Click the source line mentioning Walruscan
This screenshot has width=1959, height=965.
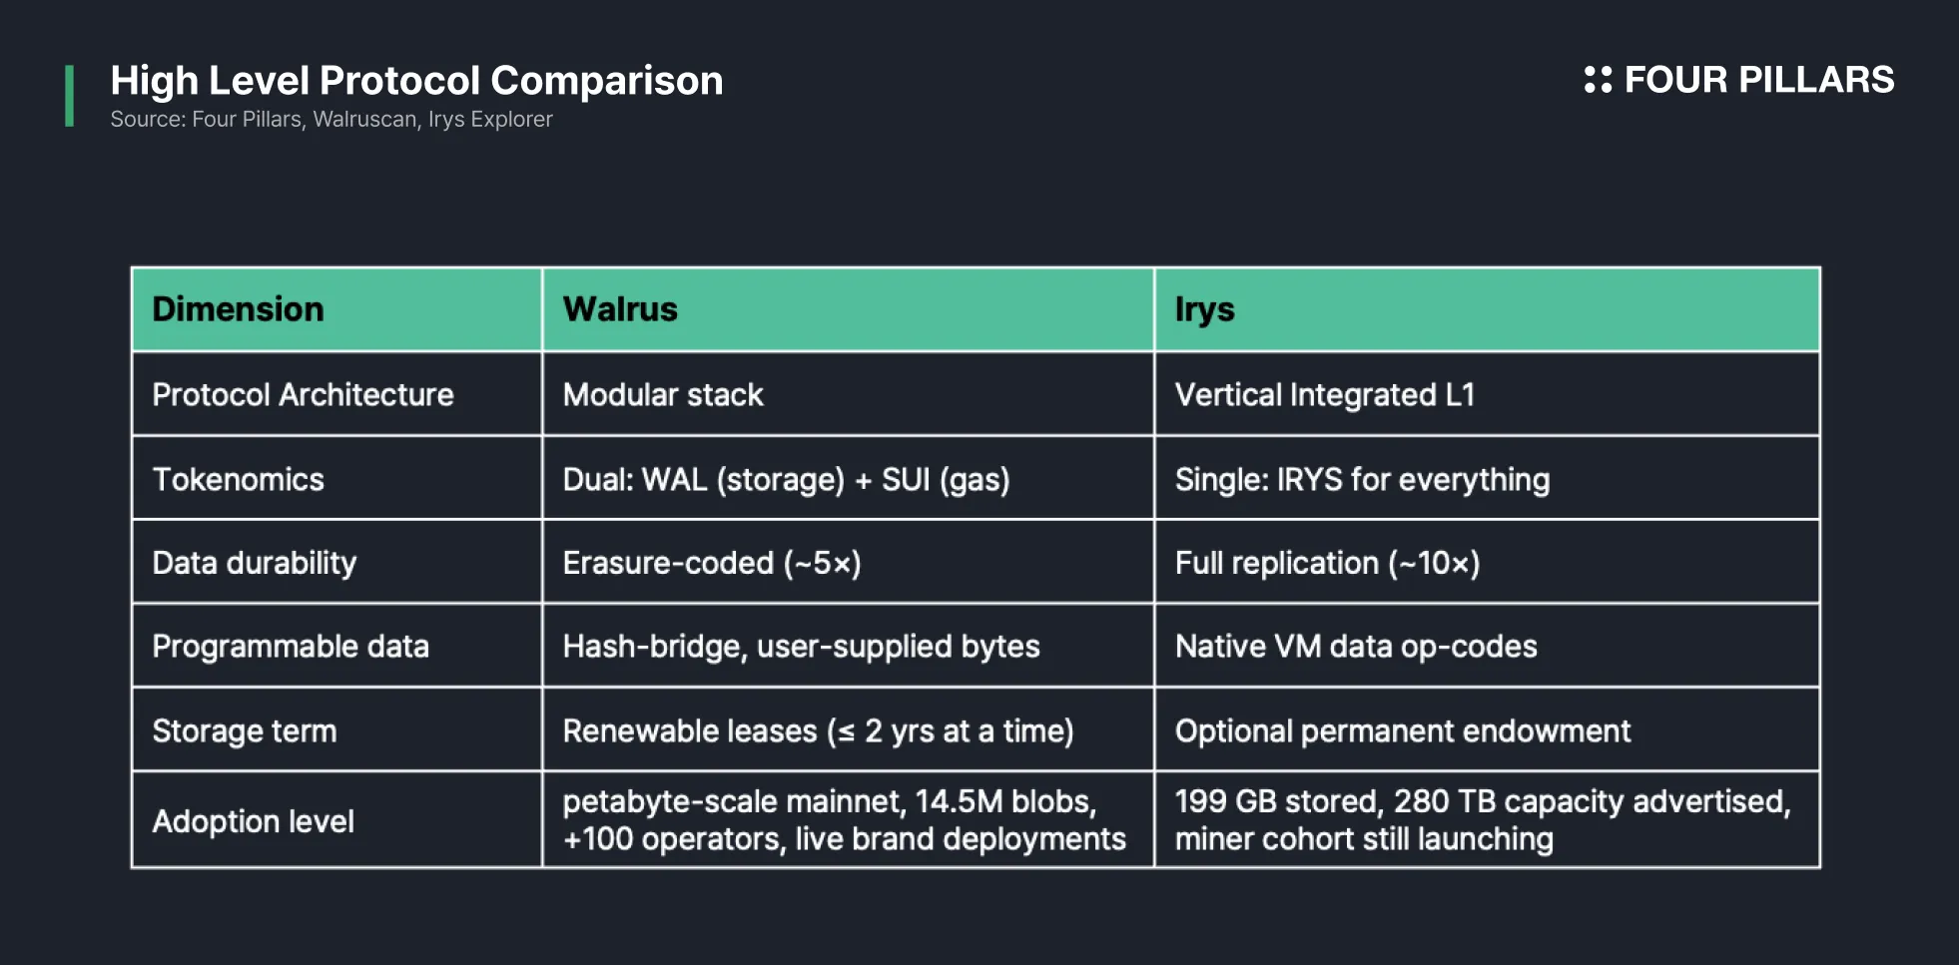click(x=330, y=120)
